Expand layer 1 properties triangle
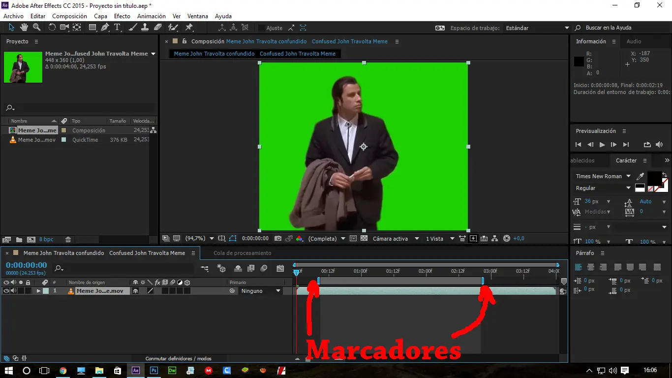672x378 pixels. tap(38, 291)
